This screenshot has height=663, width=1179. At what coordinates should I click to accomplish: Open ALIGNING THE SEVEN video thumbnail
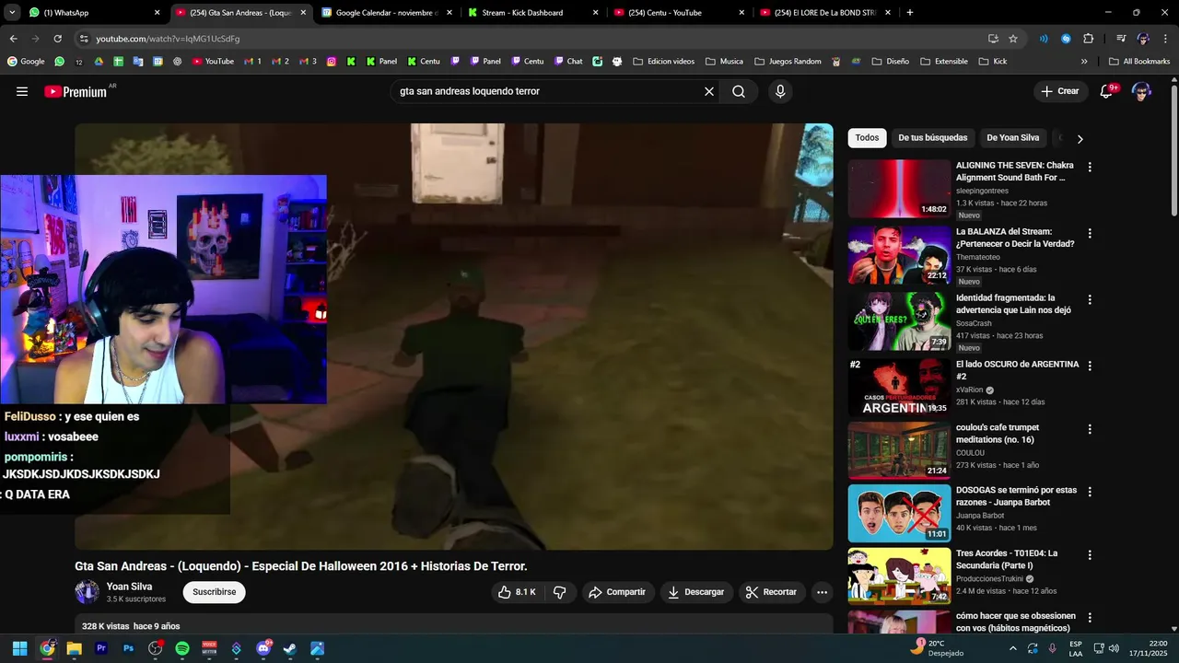click(899, 189)
